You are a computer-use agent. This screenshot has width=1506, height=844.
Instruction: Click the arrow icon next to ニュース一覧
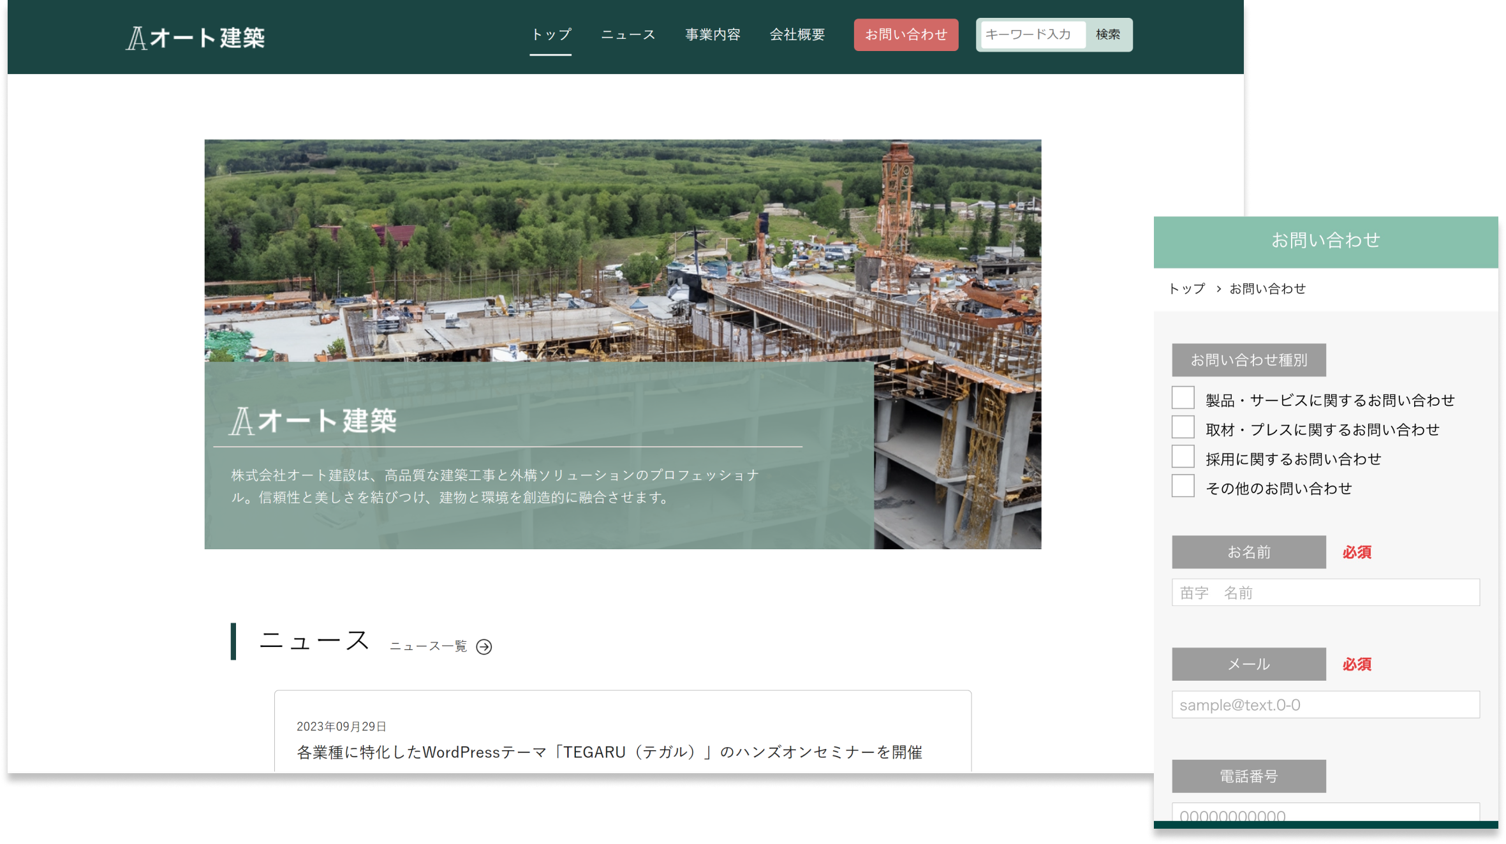coord(484,647)
